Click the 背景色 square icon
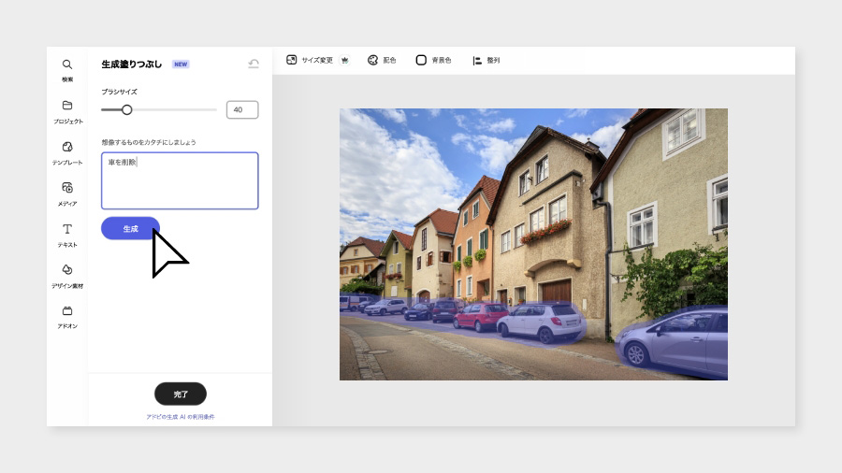The width and height of the screenshot is (842, 473). (421, 60)
